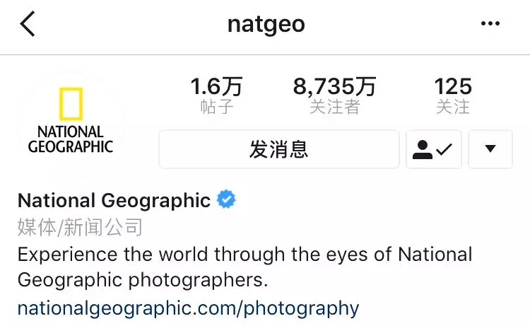
Task: Tap the yellow rectangle logo in avatar
Action: click(x=71, y=104)
